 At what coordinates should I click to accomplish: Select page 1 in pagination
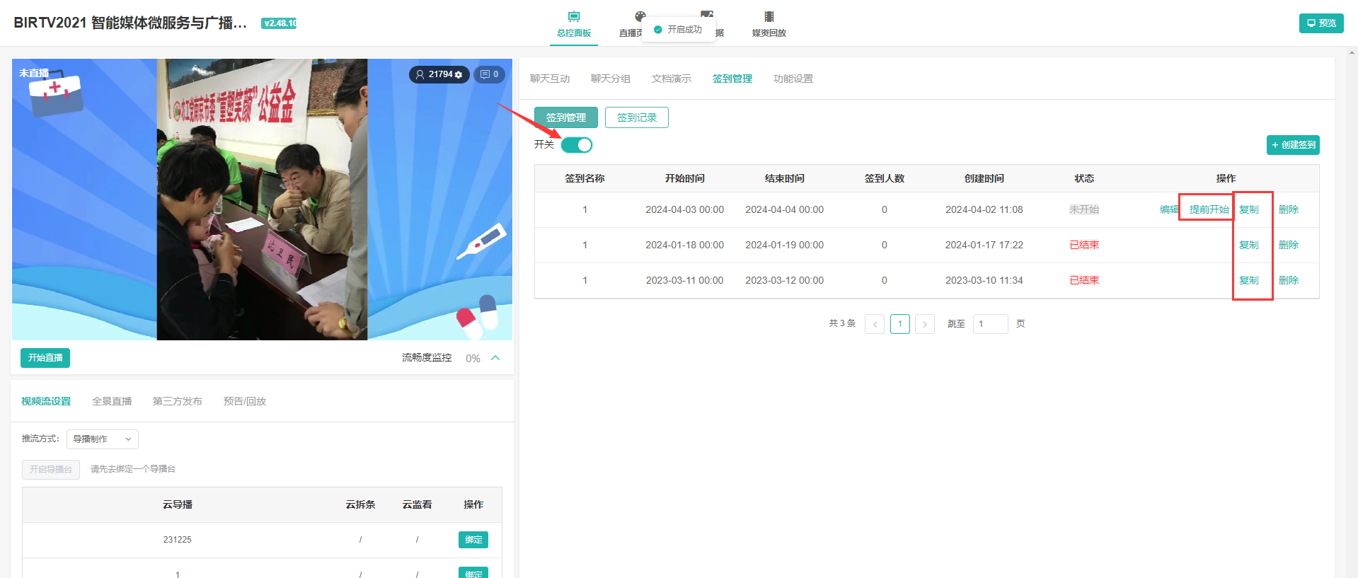900,324
